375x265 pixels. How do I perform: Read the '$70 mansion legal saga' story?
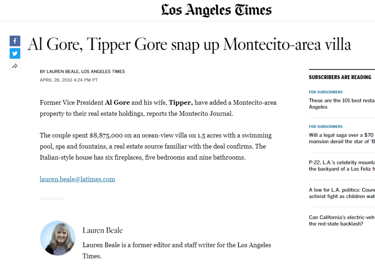click(x=341, y=138)
